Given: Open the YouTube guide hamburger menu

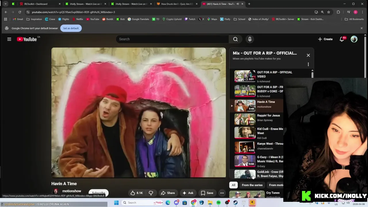Looking at the screenshot, I should (x=9, y=39).
